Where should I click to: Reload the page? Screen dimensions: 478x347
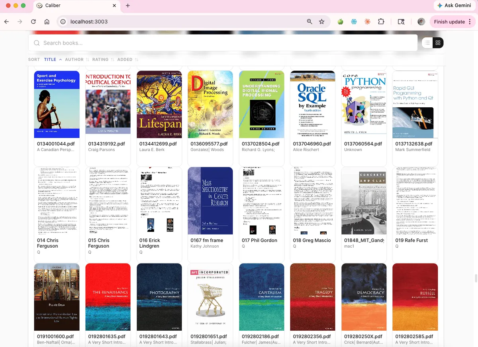point(33,22)
